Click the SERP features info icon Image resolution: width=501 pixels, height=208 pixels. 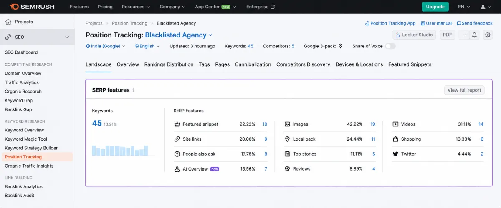[134, 90]
